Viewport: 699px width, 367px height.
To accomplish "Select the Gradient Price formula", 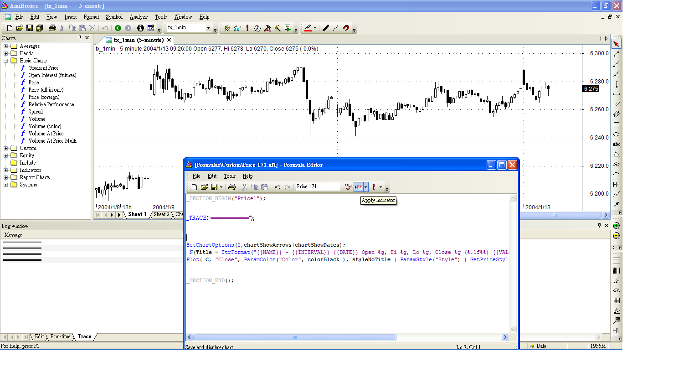I will coord(43,68).
